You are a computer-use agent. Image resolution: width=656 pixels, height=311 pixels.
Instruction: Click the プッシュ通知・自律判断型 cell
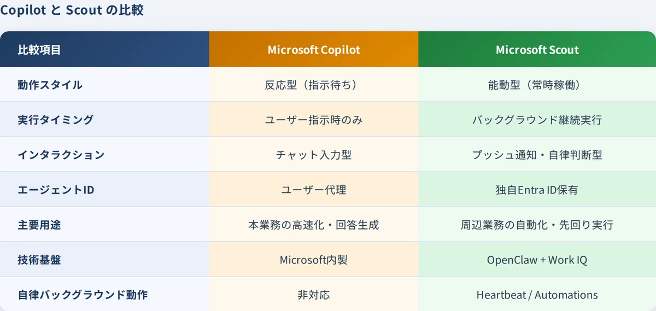(x=537, y=155)
